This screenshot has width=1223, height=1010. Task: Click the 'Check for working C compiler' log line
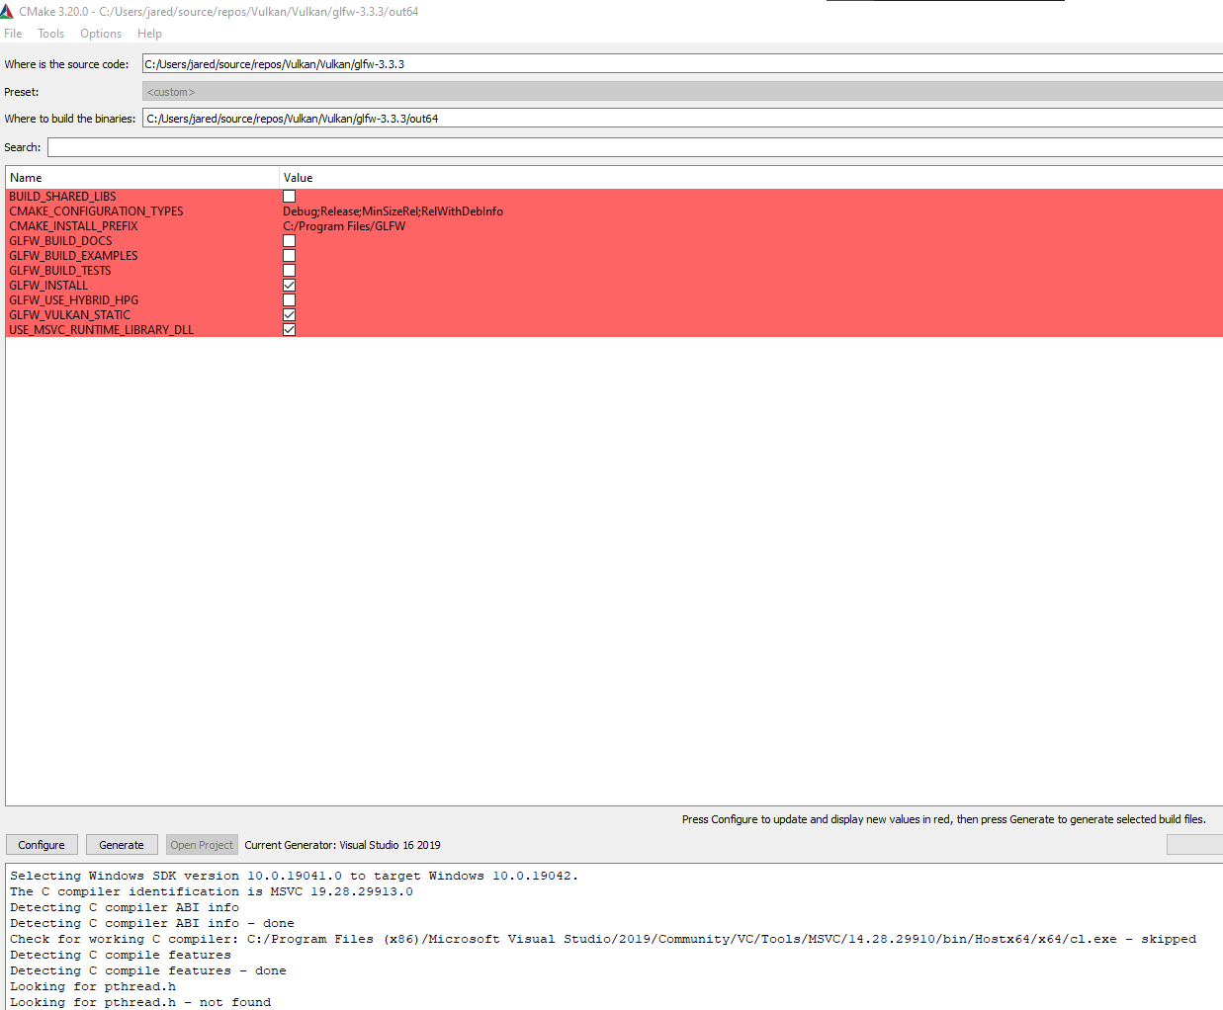(x=603, y=939)
